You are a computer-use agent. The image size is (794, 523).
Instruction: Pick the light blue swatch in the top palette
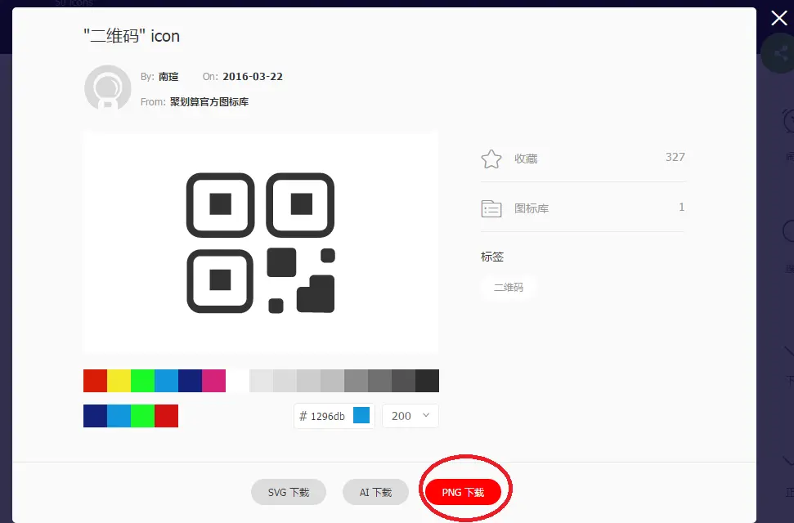click(x=166, y=381)
